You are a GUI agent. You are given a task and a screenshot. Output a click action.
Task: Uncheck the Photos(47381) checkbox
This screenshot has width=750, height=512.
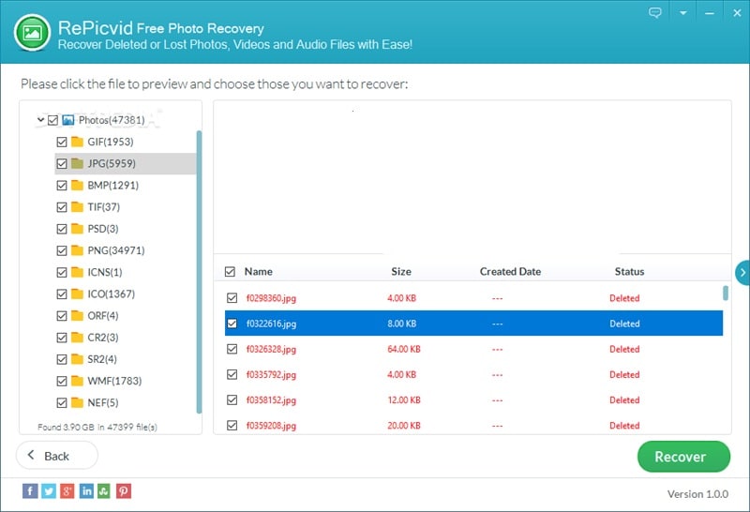pyautogui.click(x=53, y=120)
